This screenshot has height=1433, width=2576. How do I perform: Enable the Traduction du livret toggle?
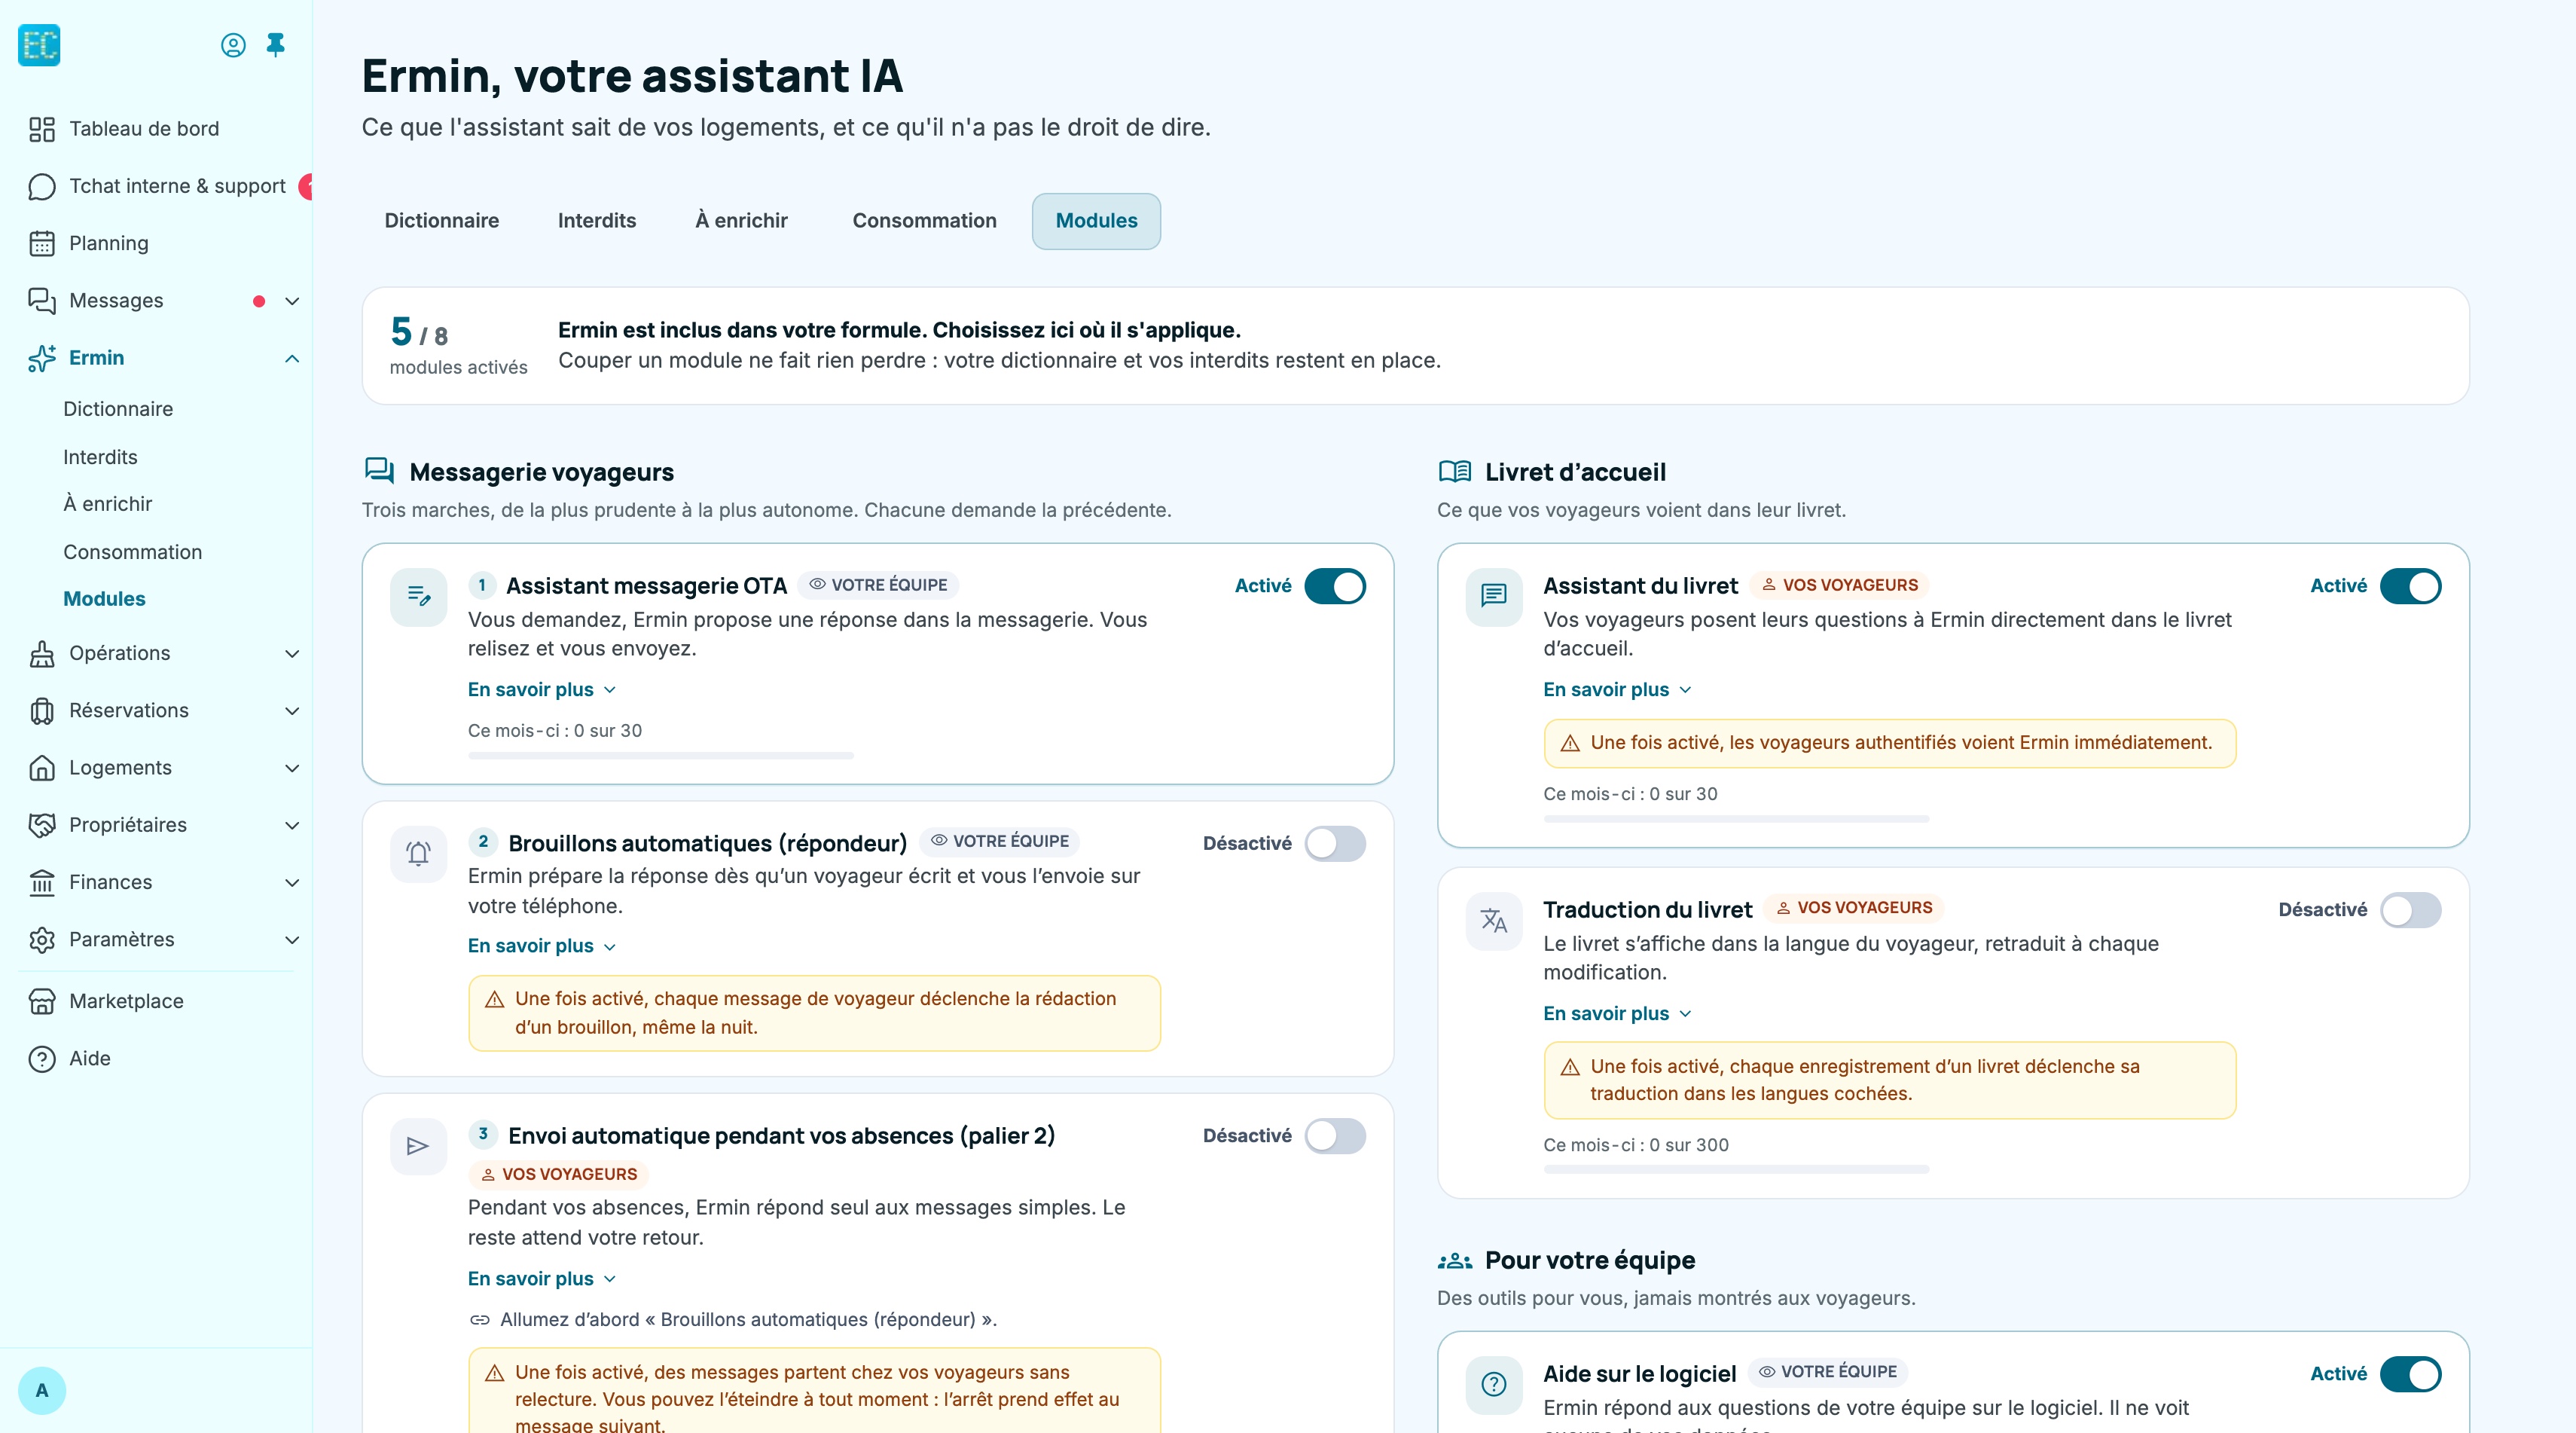tap(2410, 909)
